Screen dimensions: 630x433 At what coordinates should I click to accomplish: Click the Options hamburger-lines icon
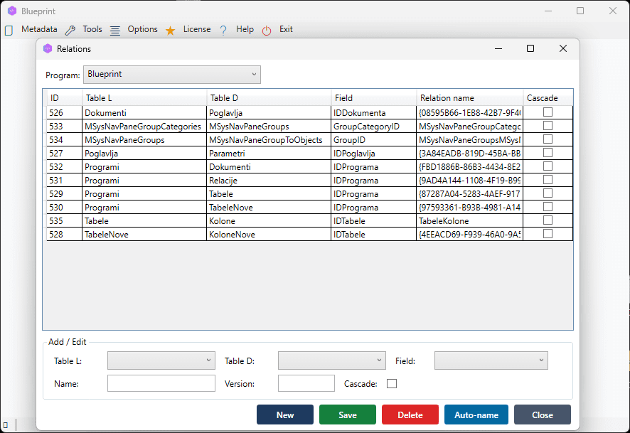[x=114, y=29]
